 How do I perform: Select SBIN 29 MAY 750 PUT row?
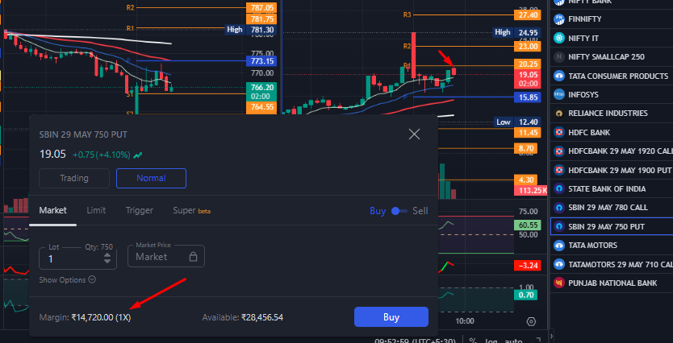612,226
